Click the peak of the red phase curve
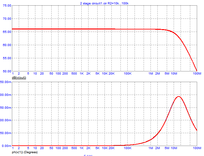 [x=179, y=96]
